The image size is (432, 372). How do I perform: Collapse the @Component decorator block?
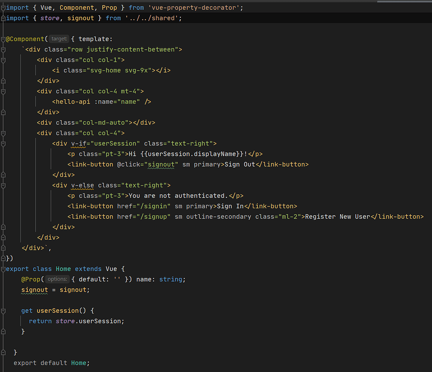(3, 39)
